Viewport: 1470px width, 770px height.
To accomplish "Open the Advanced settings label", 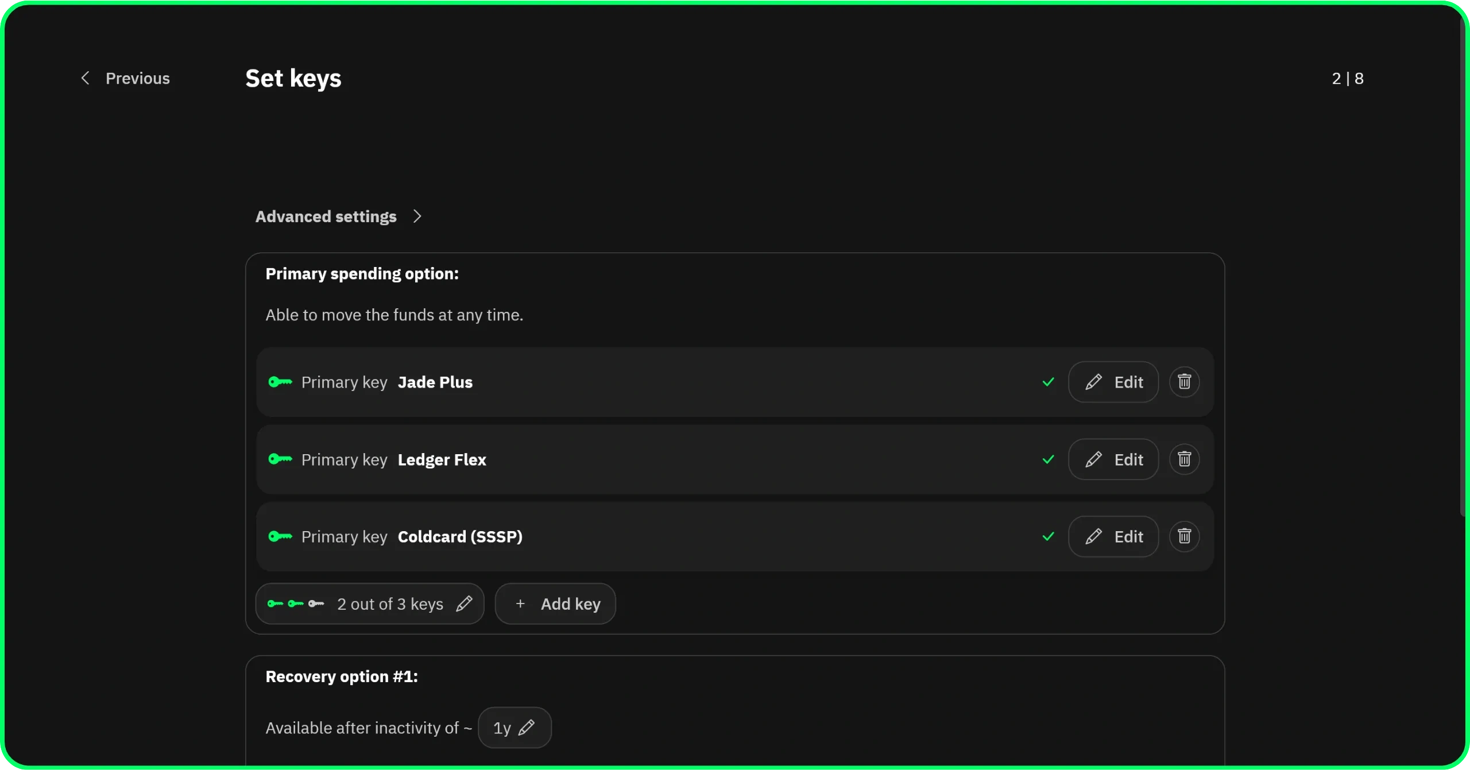I will 326,216.
